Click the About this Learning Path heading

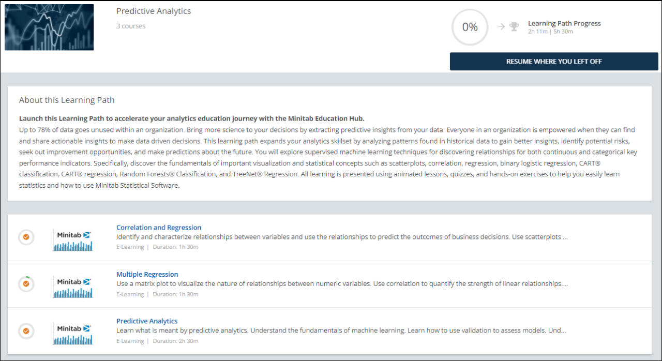pos(67,100)
